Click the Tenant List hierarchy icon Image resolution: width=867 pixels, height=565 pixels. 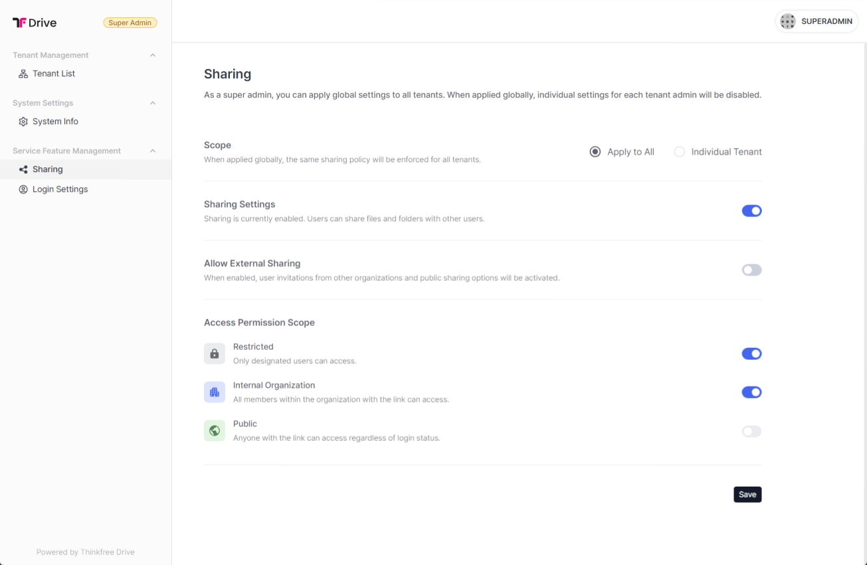[x=23, y=74]
